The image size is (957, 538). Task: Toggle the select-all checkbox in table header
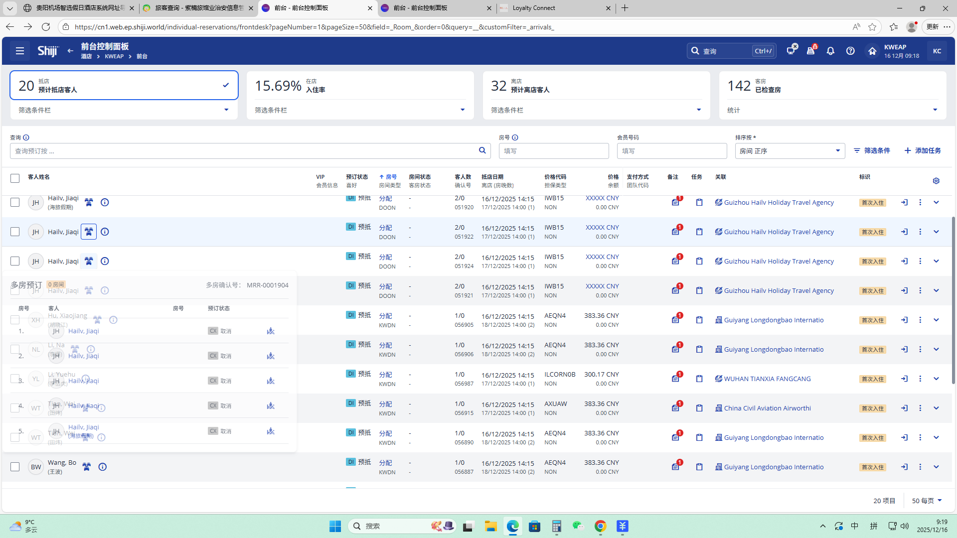tap(15, 178)
